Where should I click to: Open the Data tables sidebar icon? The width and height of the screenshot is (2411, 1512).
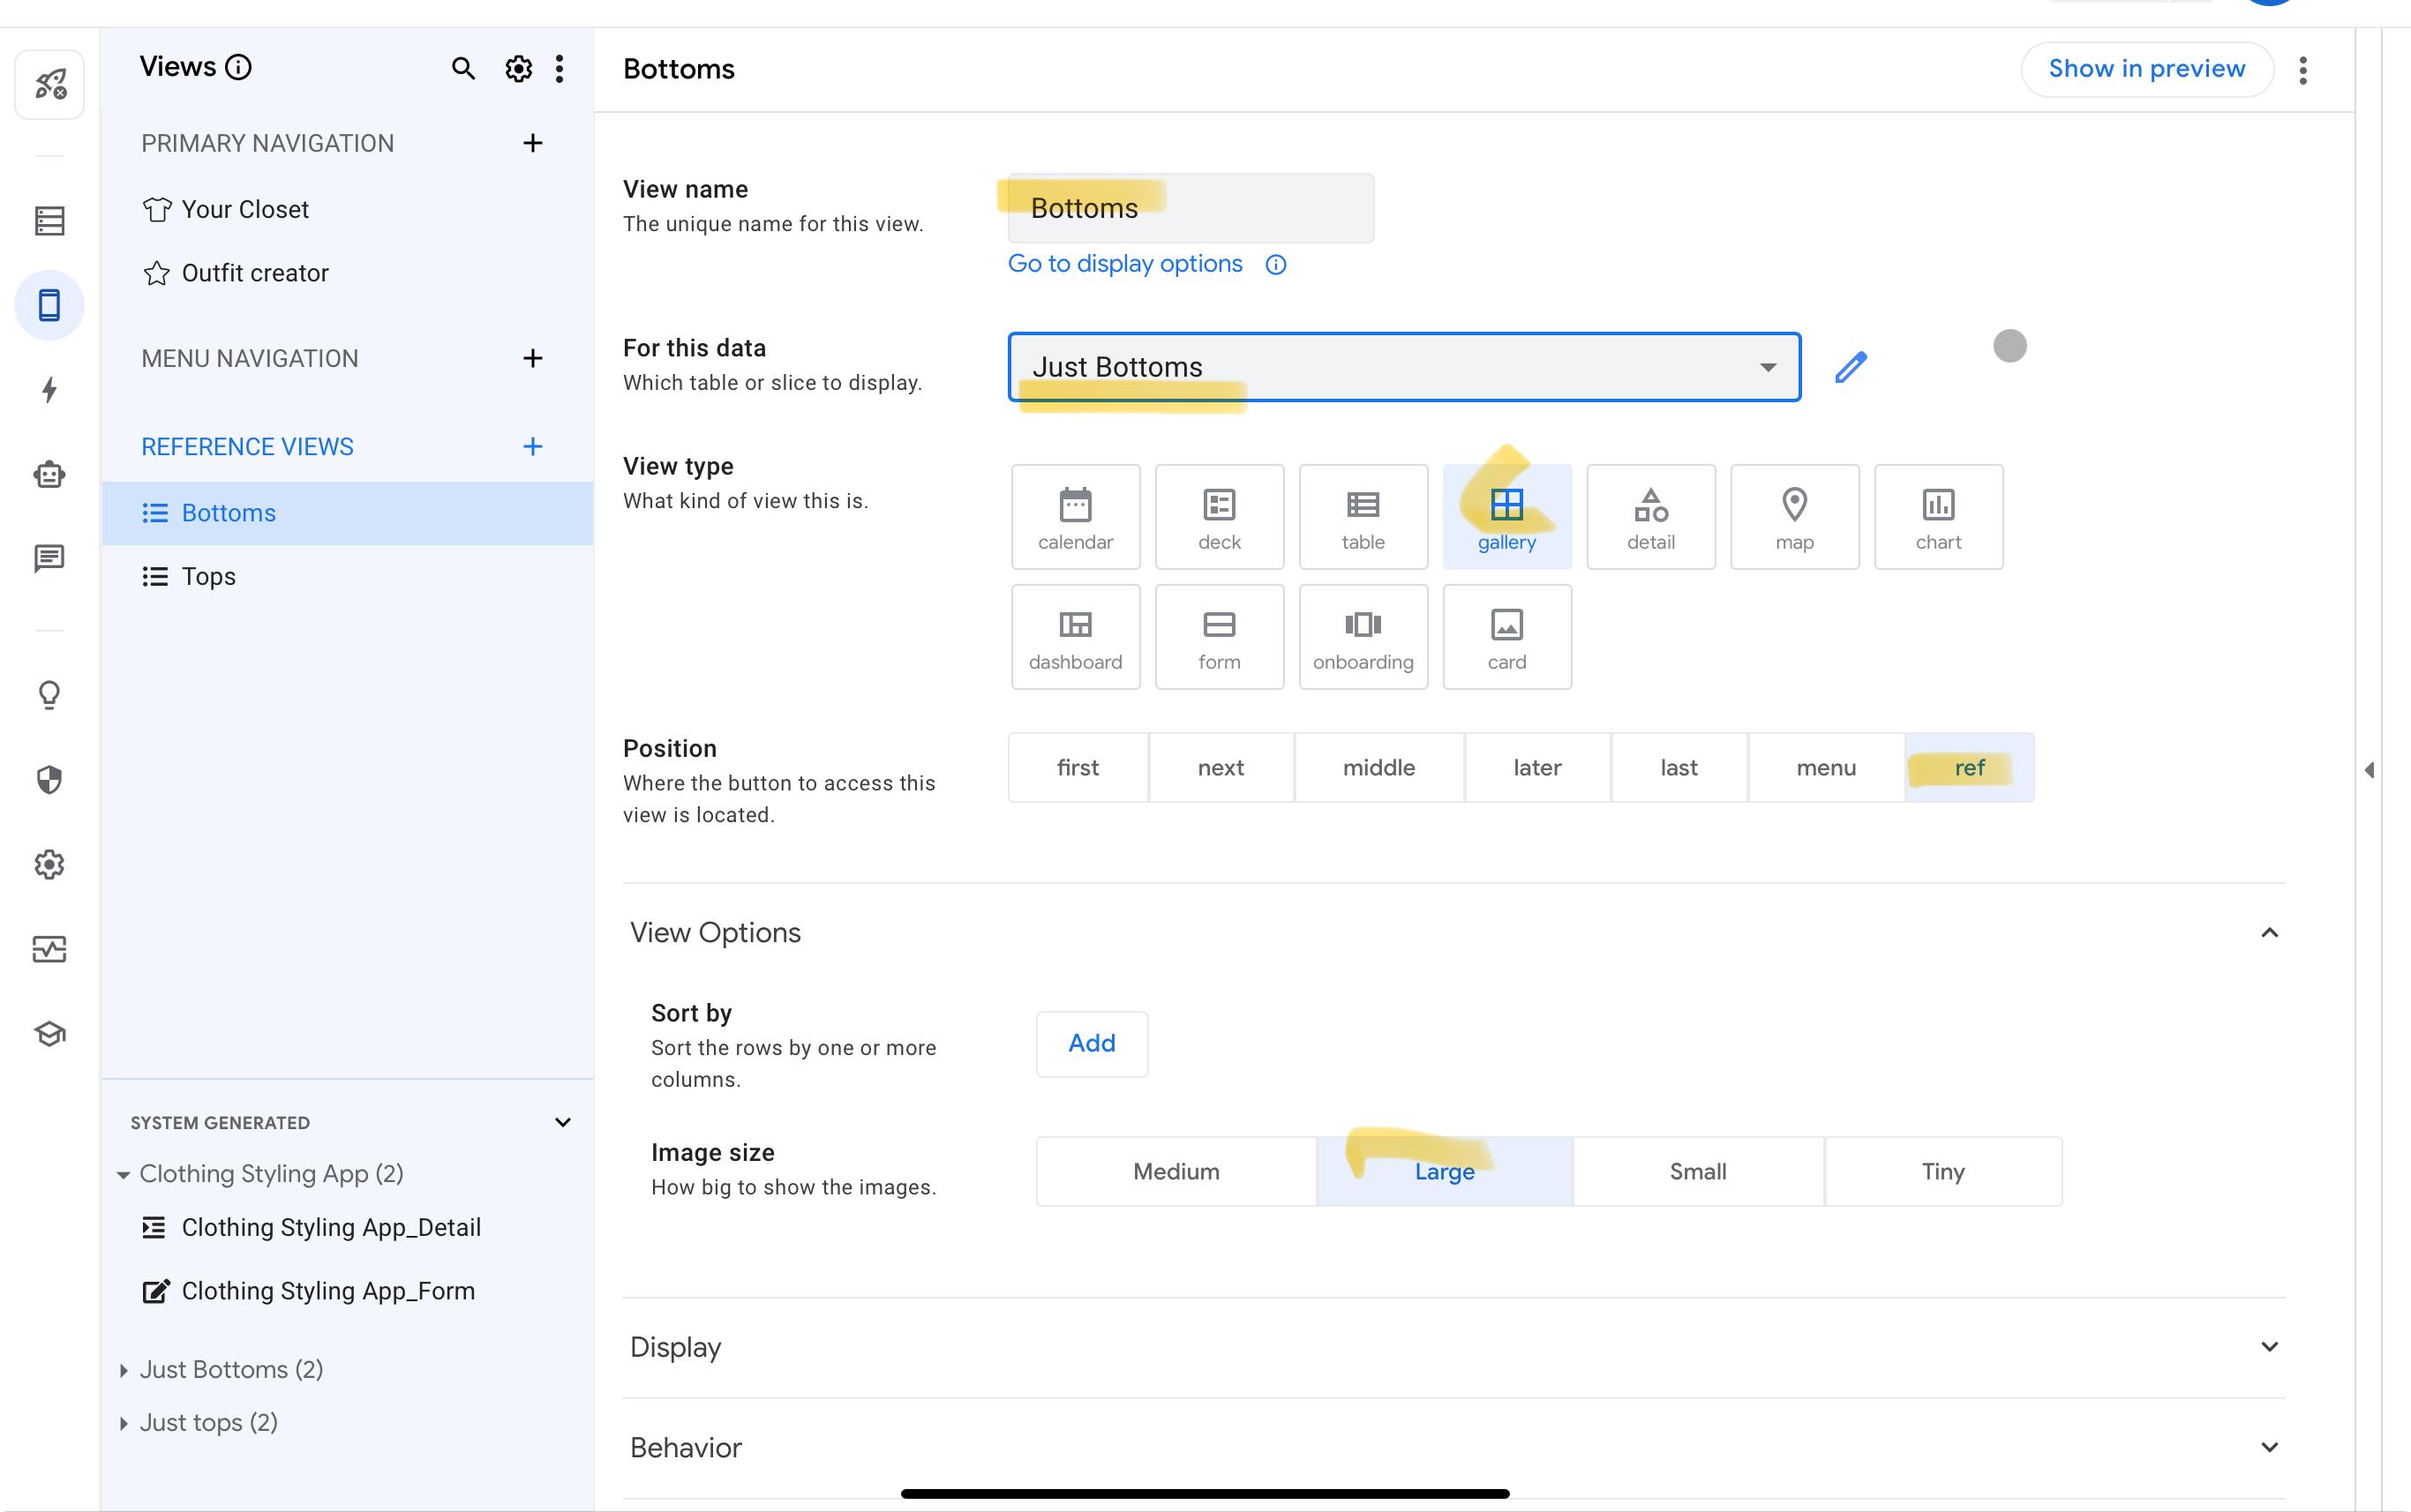(50, 221)
